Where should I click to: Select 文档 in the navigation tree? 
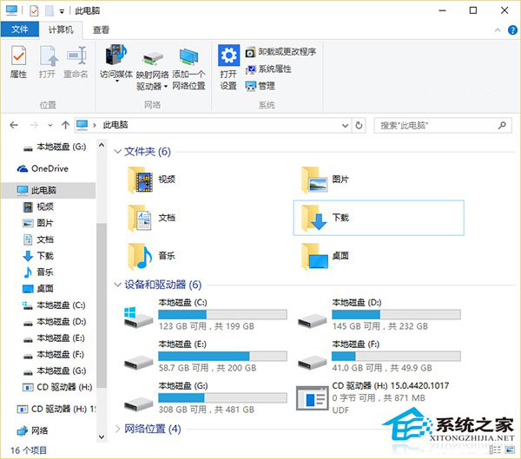point(38,239)
